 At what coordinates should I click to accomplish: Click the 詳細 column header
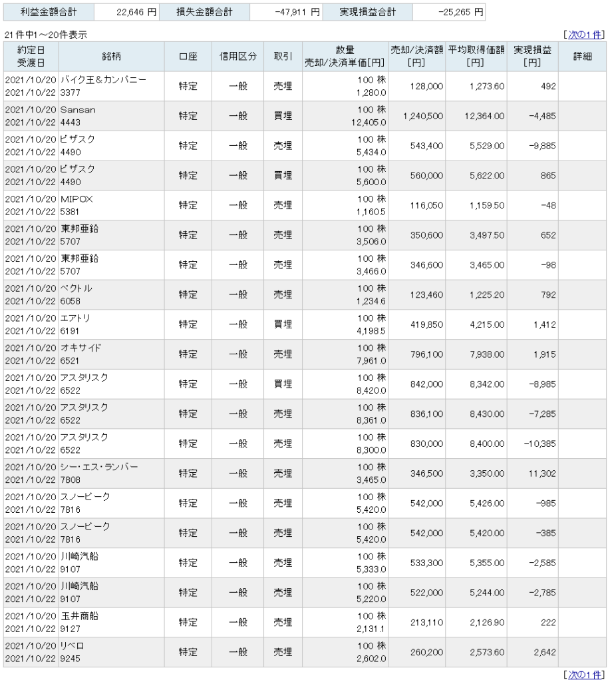(582, 57)
